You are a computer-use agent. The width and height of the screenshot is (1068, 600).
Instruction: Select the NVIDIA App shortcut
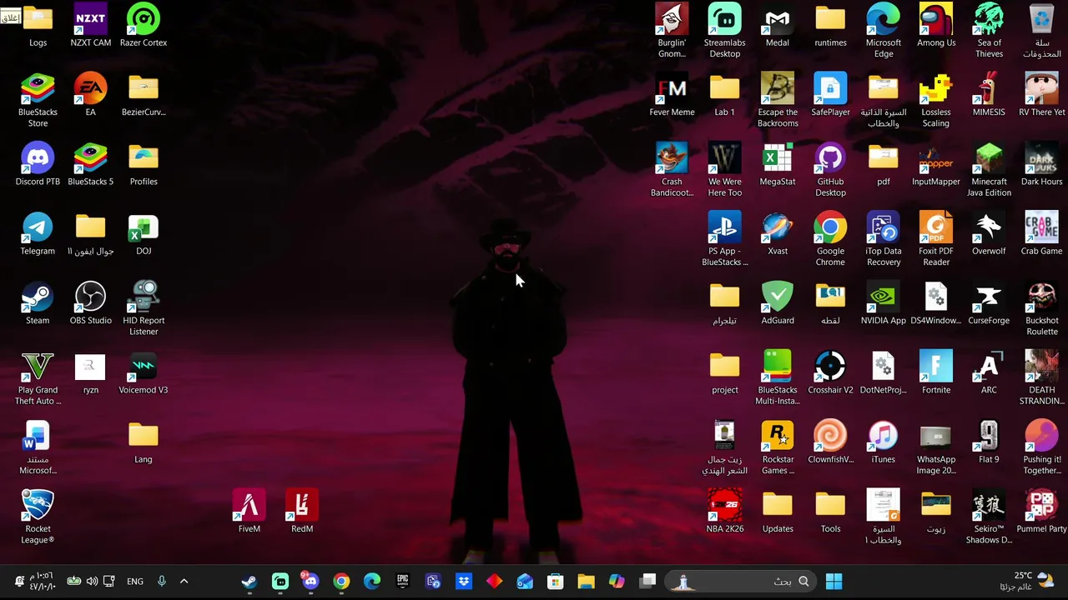(x=883, y=303)
